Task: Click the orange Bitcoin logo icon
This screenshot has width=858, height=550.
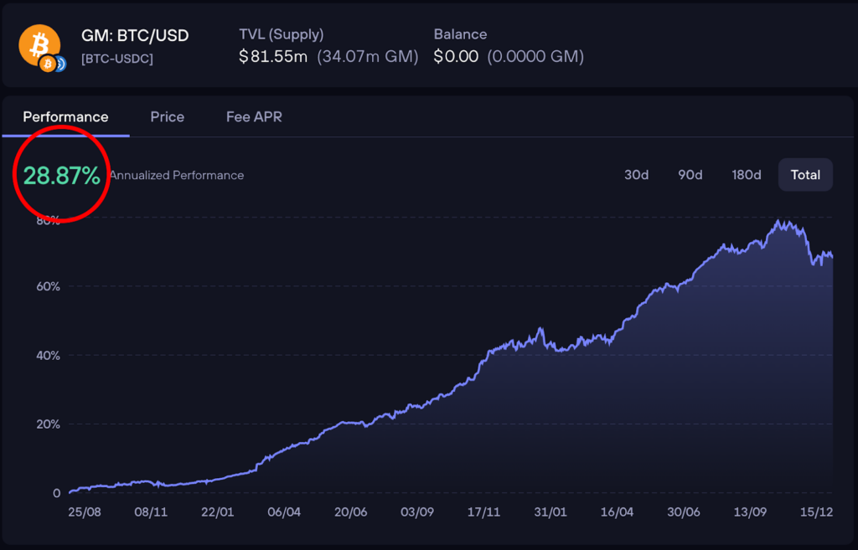Action: pyautogui.click(x=39, y=44)
